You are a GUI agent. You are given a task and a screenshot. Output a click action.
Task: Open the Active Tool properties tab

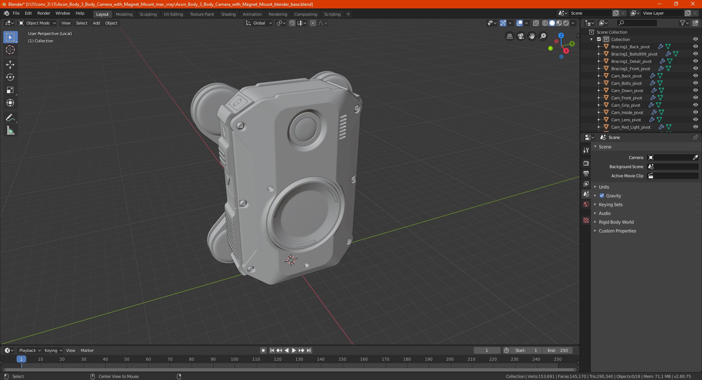coord(586,150)
